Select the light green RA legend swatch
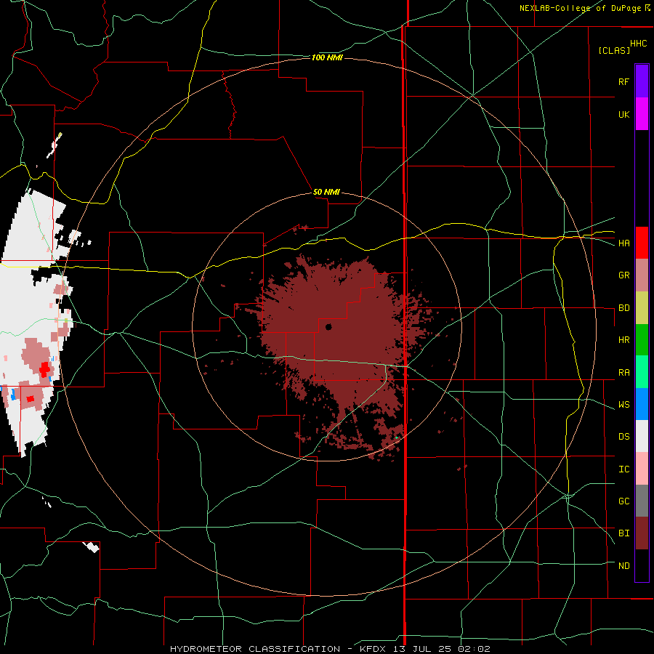This screenshot has height=654, width=654. [642, 372]
